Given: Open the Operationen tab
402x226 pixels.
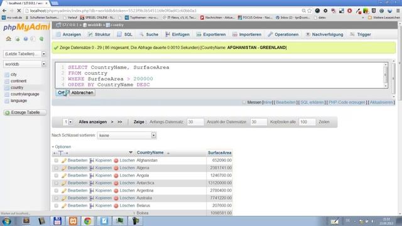Looking at the screenshot, I should click(x=283, y=35).
